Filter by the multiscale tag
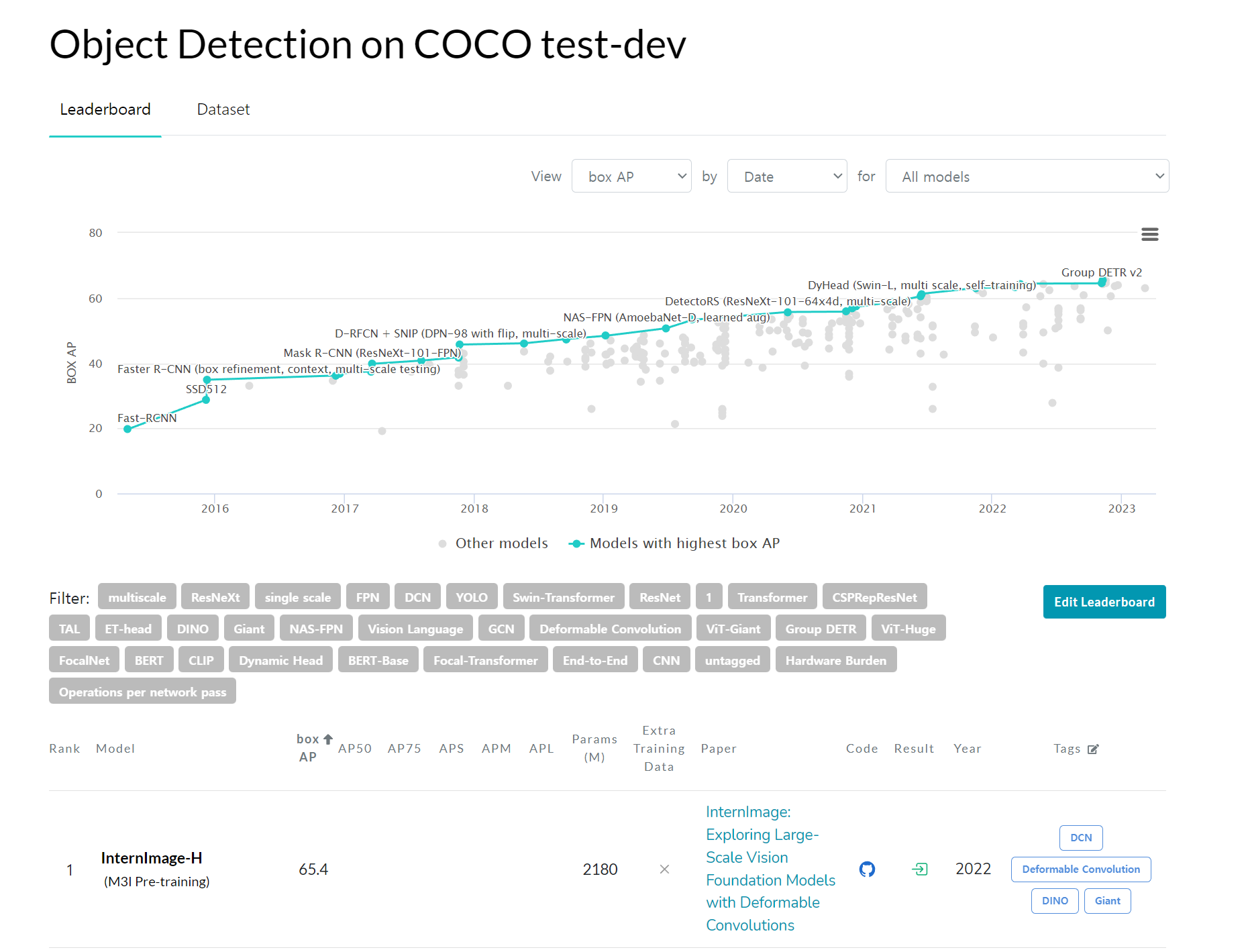 click(x=137, y=597)
